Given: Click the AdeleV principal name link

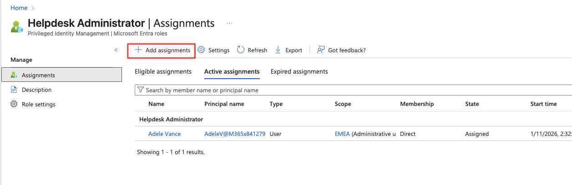Looking at the screenshot, I should coord(235,134).
